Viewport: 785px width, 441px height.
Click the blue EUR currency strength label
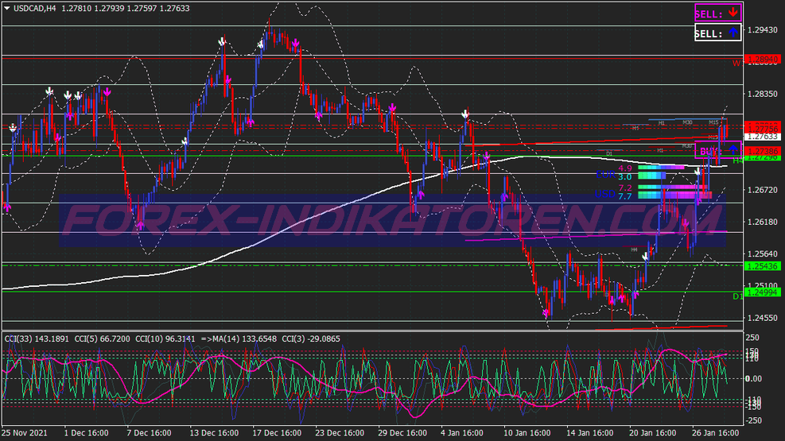605,175
